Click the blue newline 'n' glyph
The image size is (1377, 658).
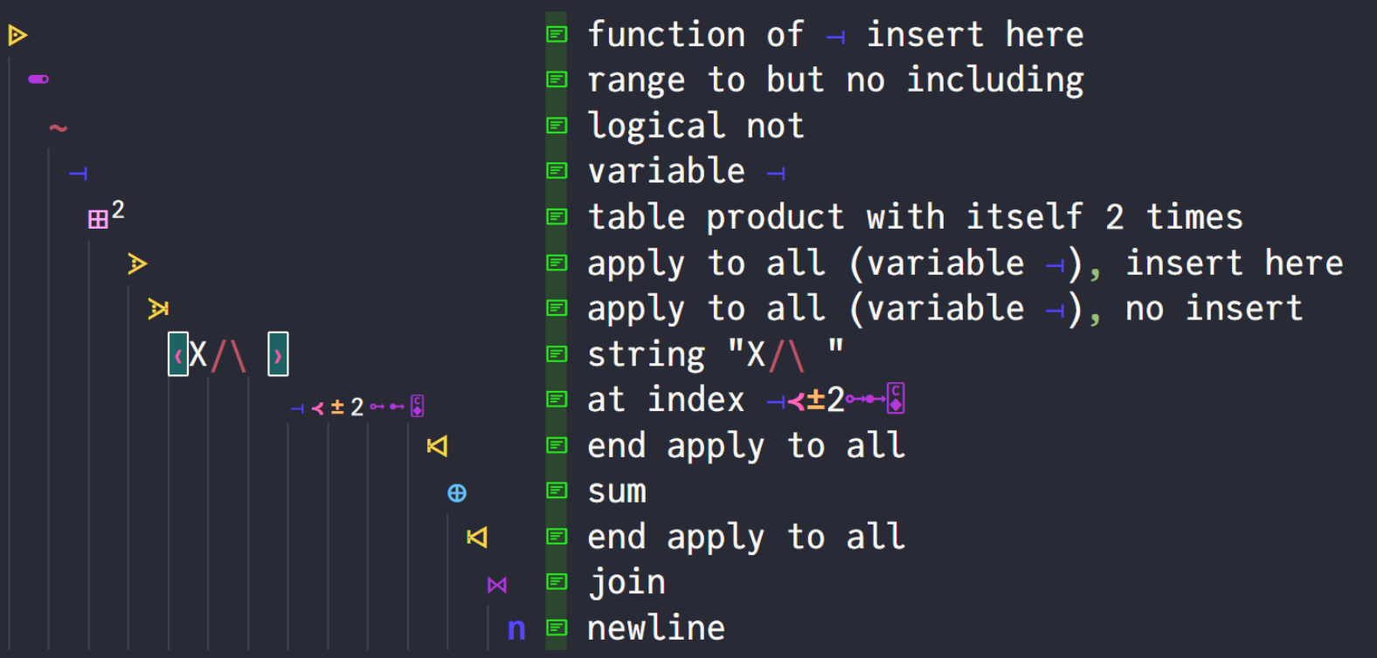[x=516, y=628]
